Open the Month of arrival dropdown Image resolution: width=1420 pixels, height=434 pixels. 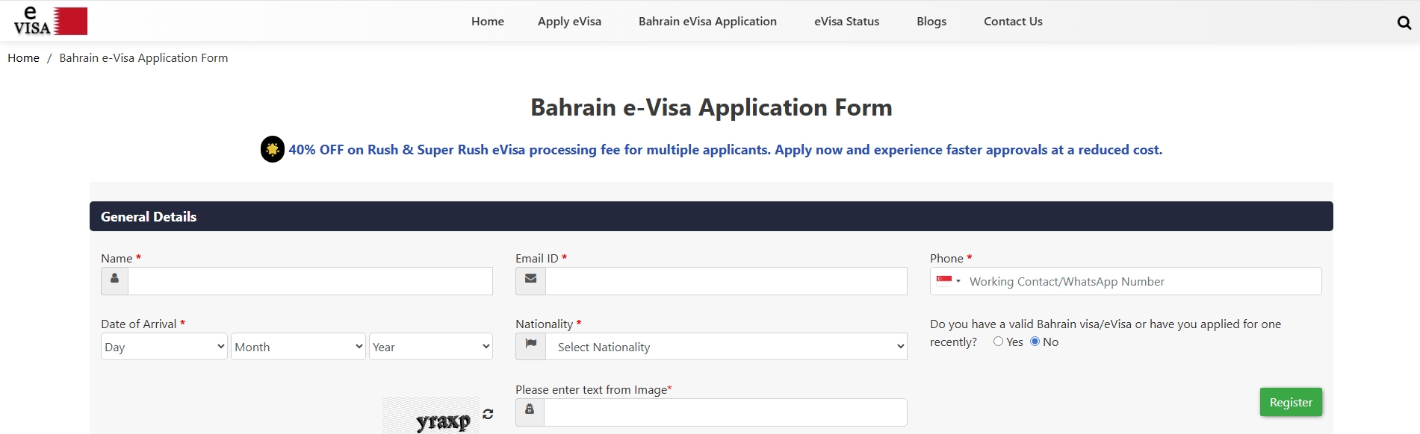298,347
